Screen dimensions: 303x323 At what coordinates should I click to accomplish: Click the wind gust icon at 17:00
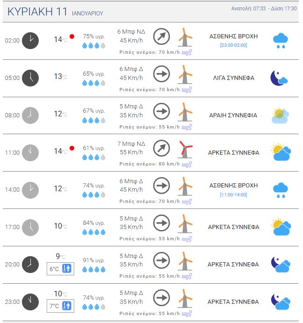pos(187,238)
